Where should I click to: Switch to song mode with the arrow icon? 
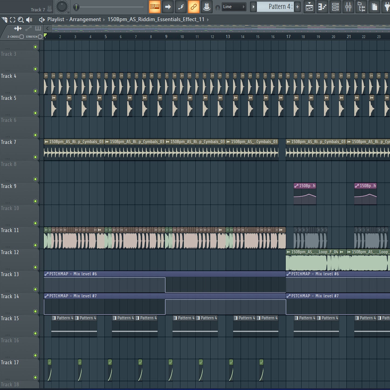click(168, 7)
